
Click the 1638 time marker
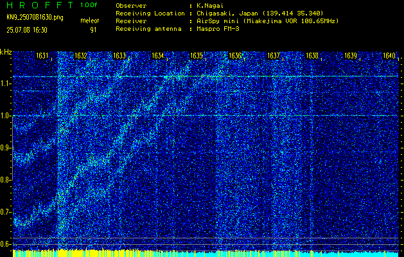click(312, 55)
